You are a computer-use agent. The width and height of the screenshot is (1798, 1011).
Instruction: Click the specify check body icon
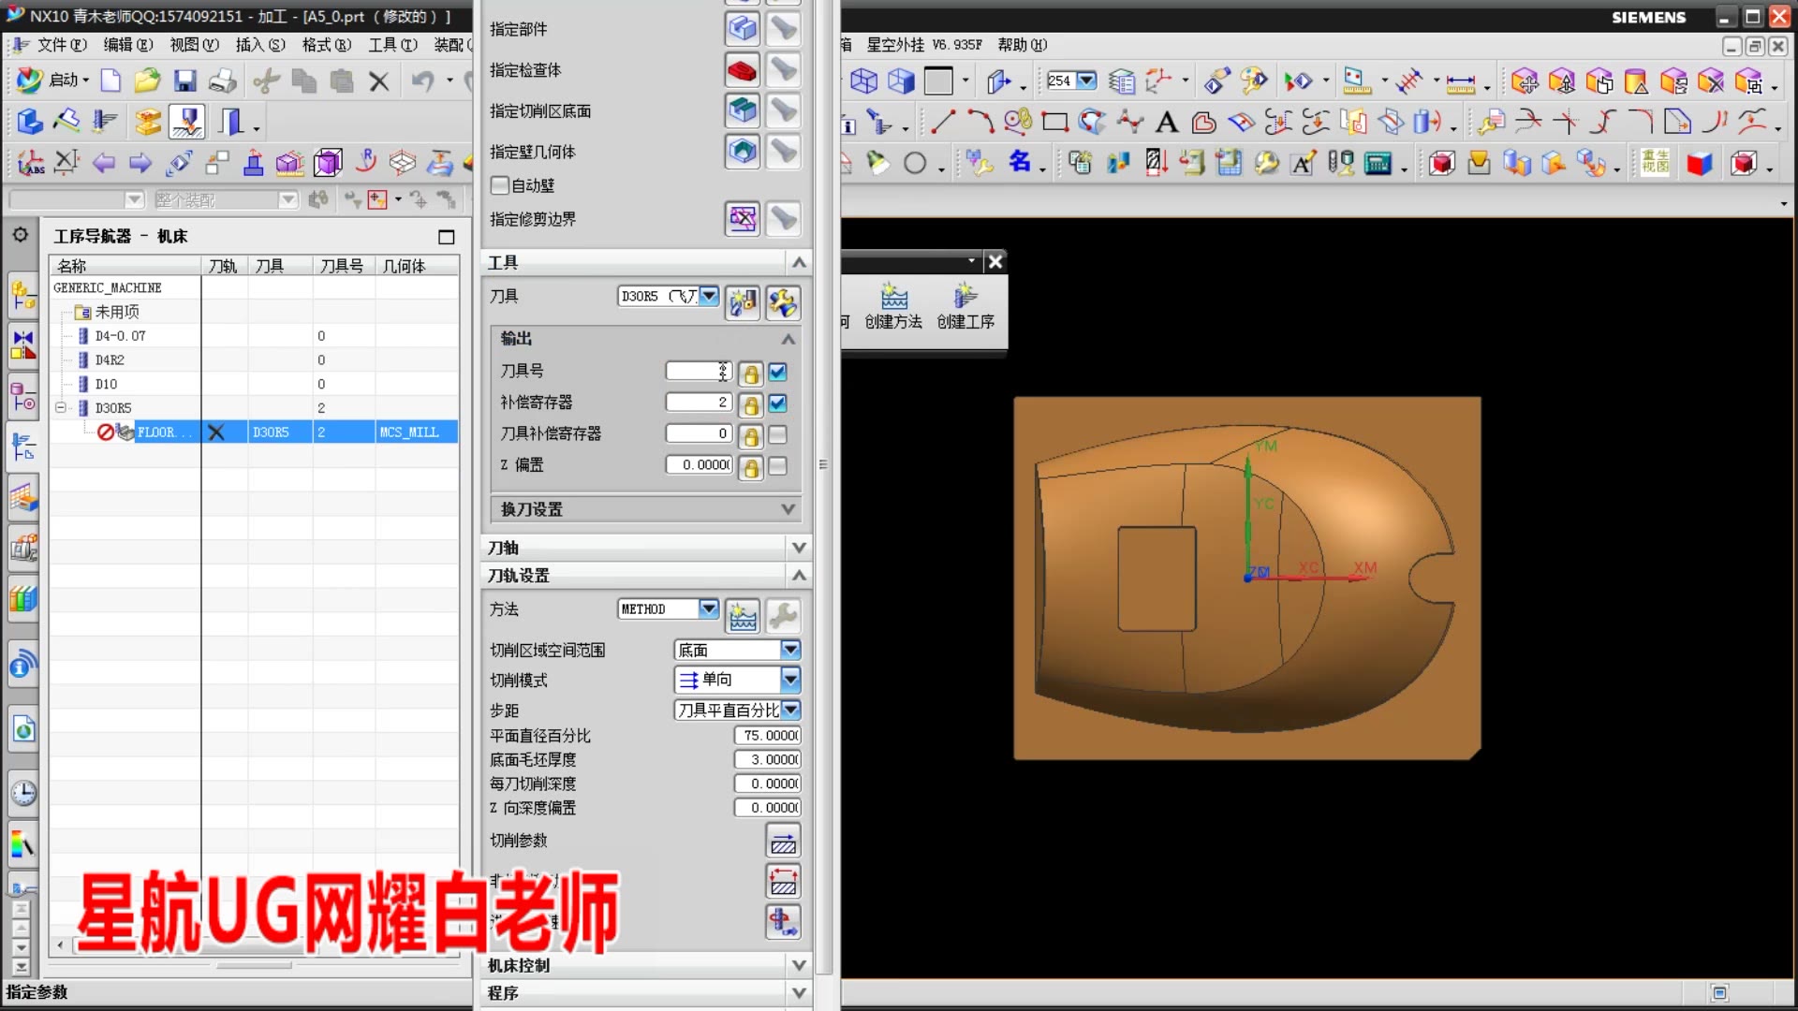point(742,70)
